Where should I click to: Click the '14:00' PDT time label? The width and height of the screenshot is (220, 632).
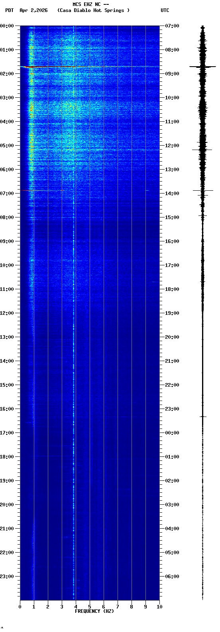tap(7, 361)
